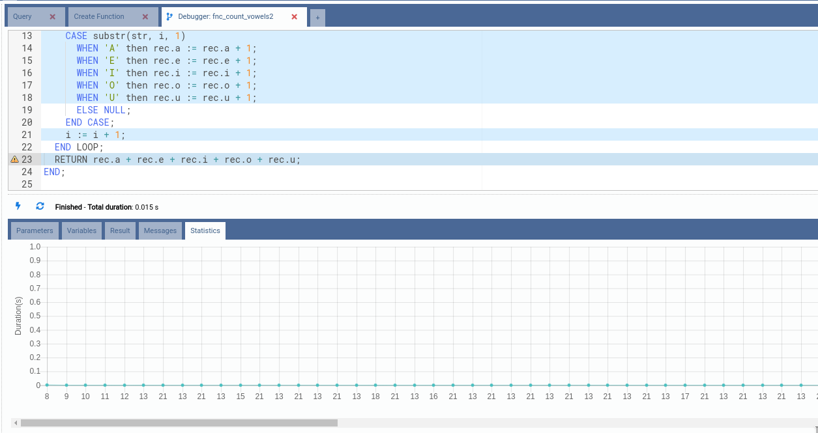Close the Create Function tab

145,17
